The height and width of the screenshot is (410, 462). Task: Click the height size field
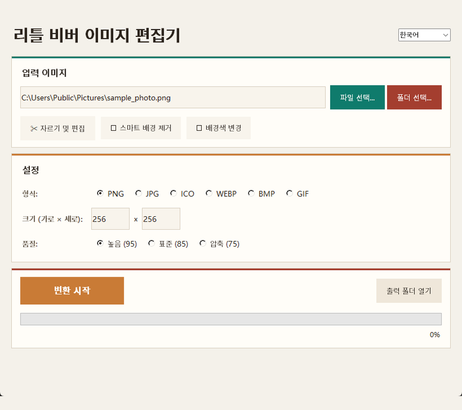[161, 219]
